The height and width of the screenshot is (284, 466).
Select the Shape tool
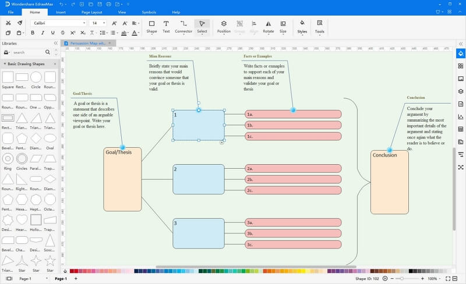[x=151, y=27]
